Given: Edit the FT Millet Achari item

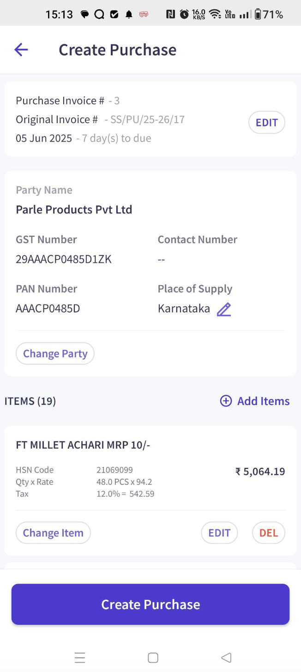Looking at the screenshot, I should pos(219,533).
